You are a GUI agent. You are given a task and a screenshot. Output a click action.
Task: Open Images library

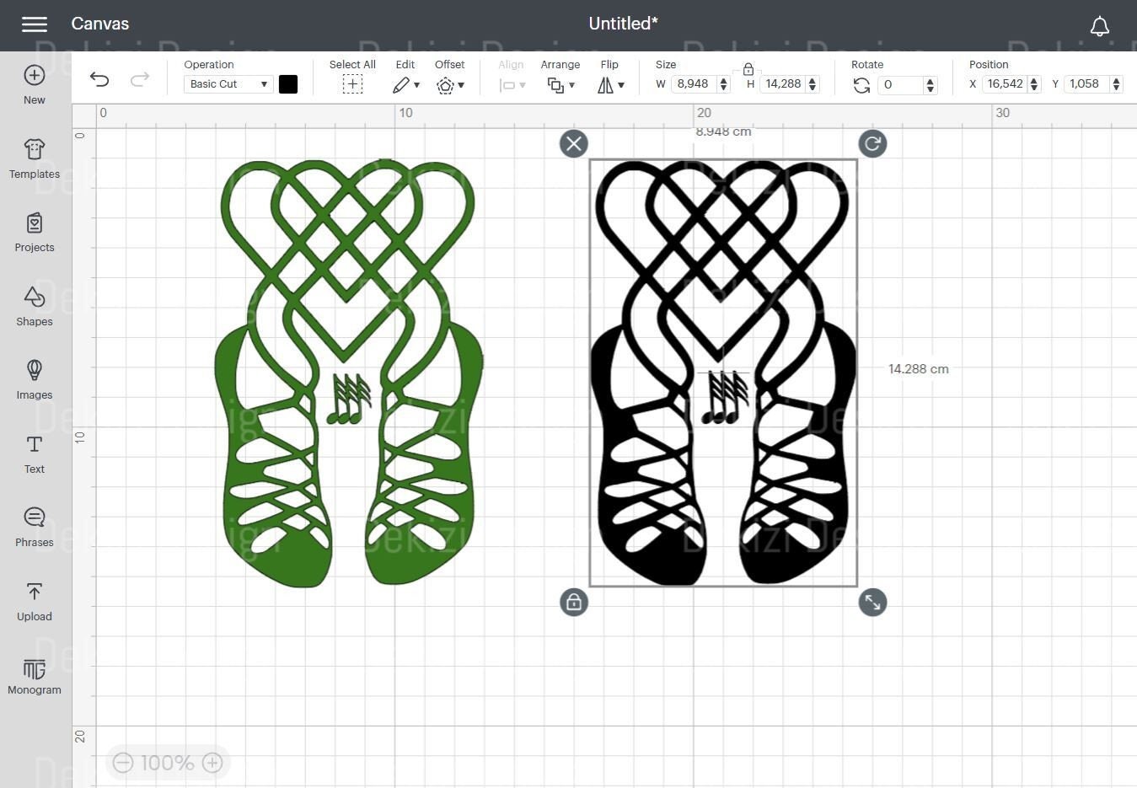(x=35, y=380)
